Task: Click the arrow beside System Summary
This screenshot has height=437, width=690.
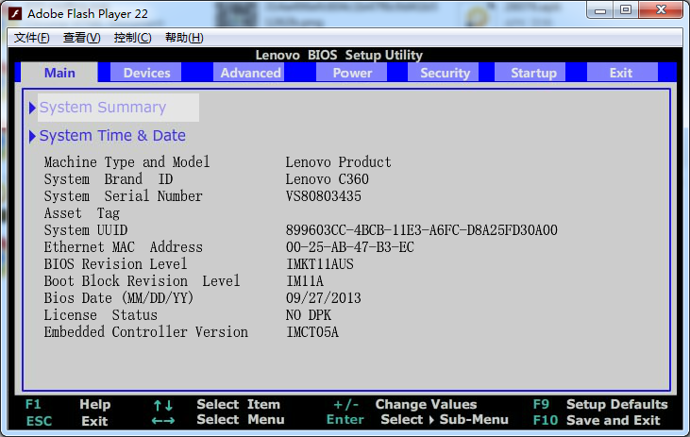Action: (x=32, y=108)
